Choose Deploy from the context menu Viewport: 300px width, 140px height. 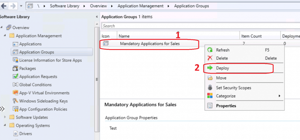click(x=245, y=68)
